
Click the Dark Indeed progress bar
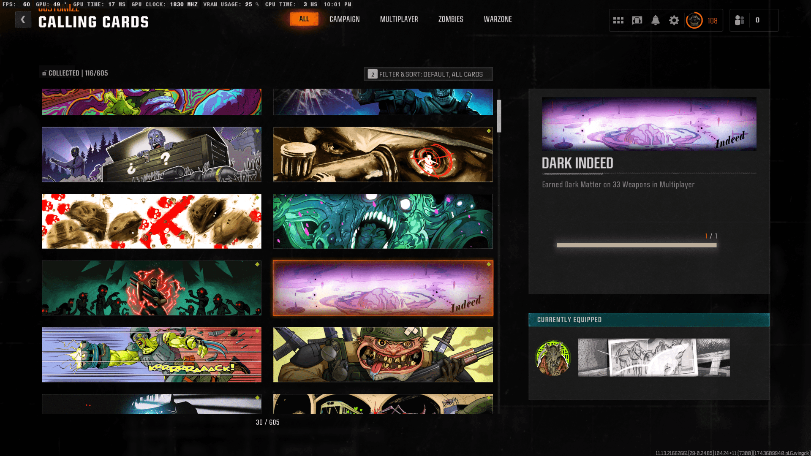coord(636,245)
